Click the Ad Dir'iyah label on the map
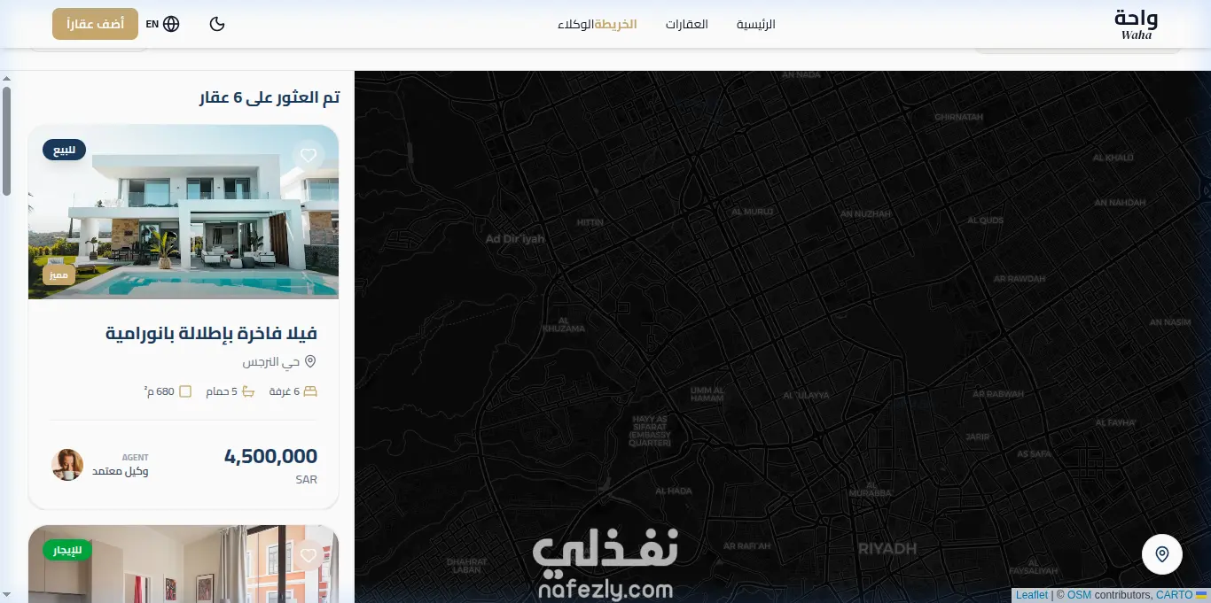Screen dimensions: 1211x603 point(515,239)
